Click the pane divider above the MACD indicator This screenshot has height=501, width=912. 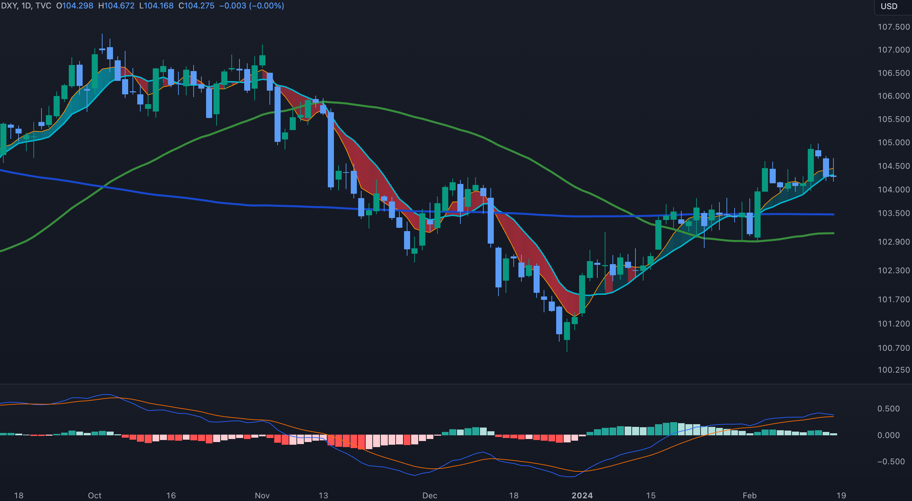click(x=425, y=384)
